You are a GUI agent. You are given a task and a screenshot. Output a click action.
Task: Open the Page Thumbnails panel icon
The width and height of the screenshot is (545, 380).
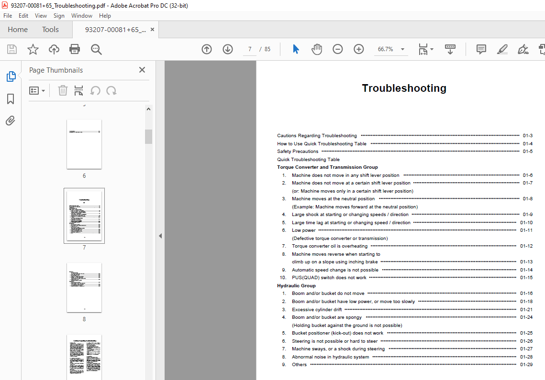tap(10, 76)
